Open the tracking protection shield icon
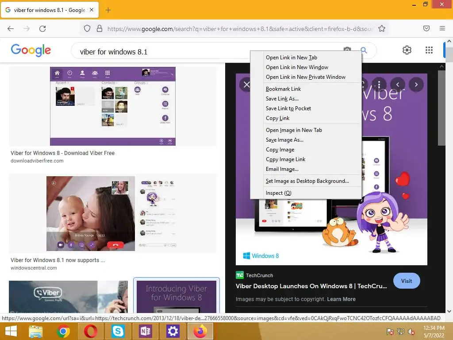The height and width of the screenshot is (340, 453). pyautogui.click(x=87, y=29)
